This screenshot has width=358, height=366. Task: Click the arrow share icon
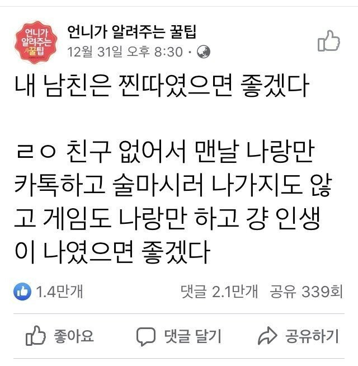(267, 336)
